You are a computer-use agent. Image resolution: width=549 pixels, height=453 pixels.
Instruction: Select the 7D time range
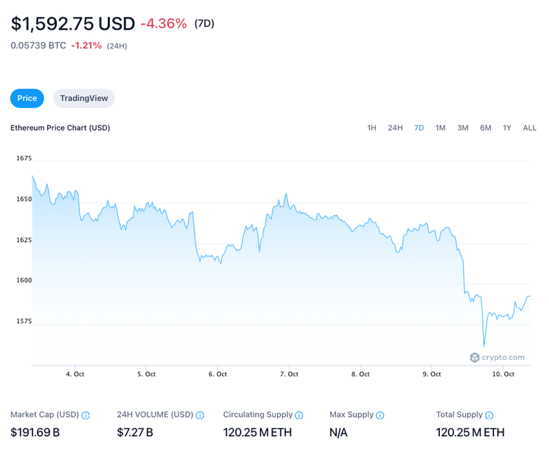[x=419, y=128]
